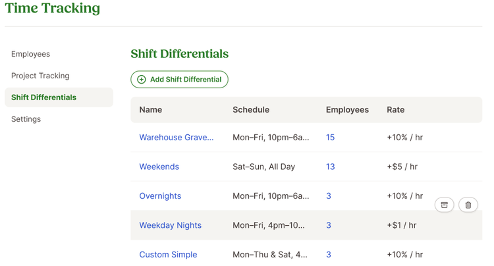The image size is (494, 266).
Task: Open the Custom Simple differential
Action: click(x=168, y=254)
